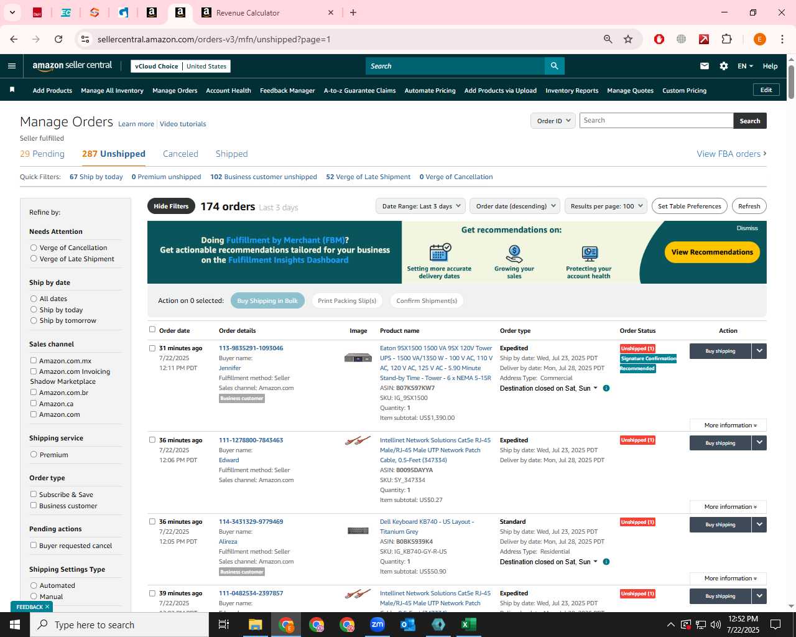Select the Ship by tomorrow radio filter
The height and width of the screenshot is (637, 796).
34,320
